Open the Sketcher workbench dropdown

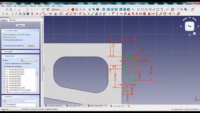tap(60, 9)
